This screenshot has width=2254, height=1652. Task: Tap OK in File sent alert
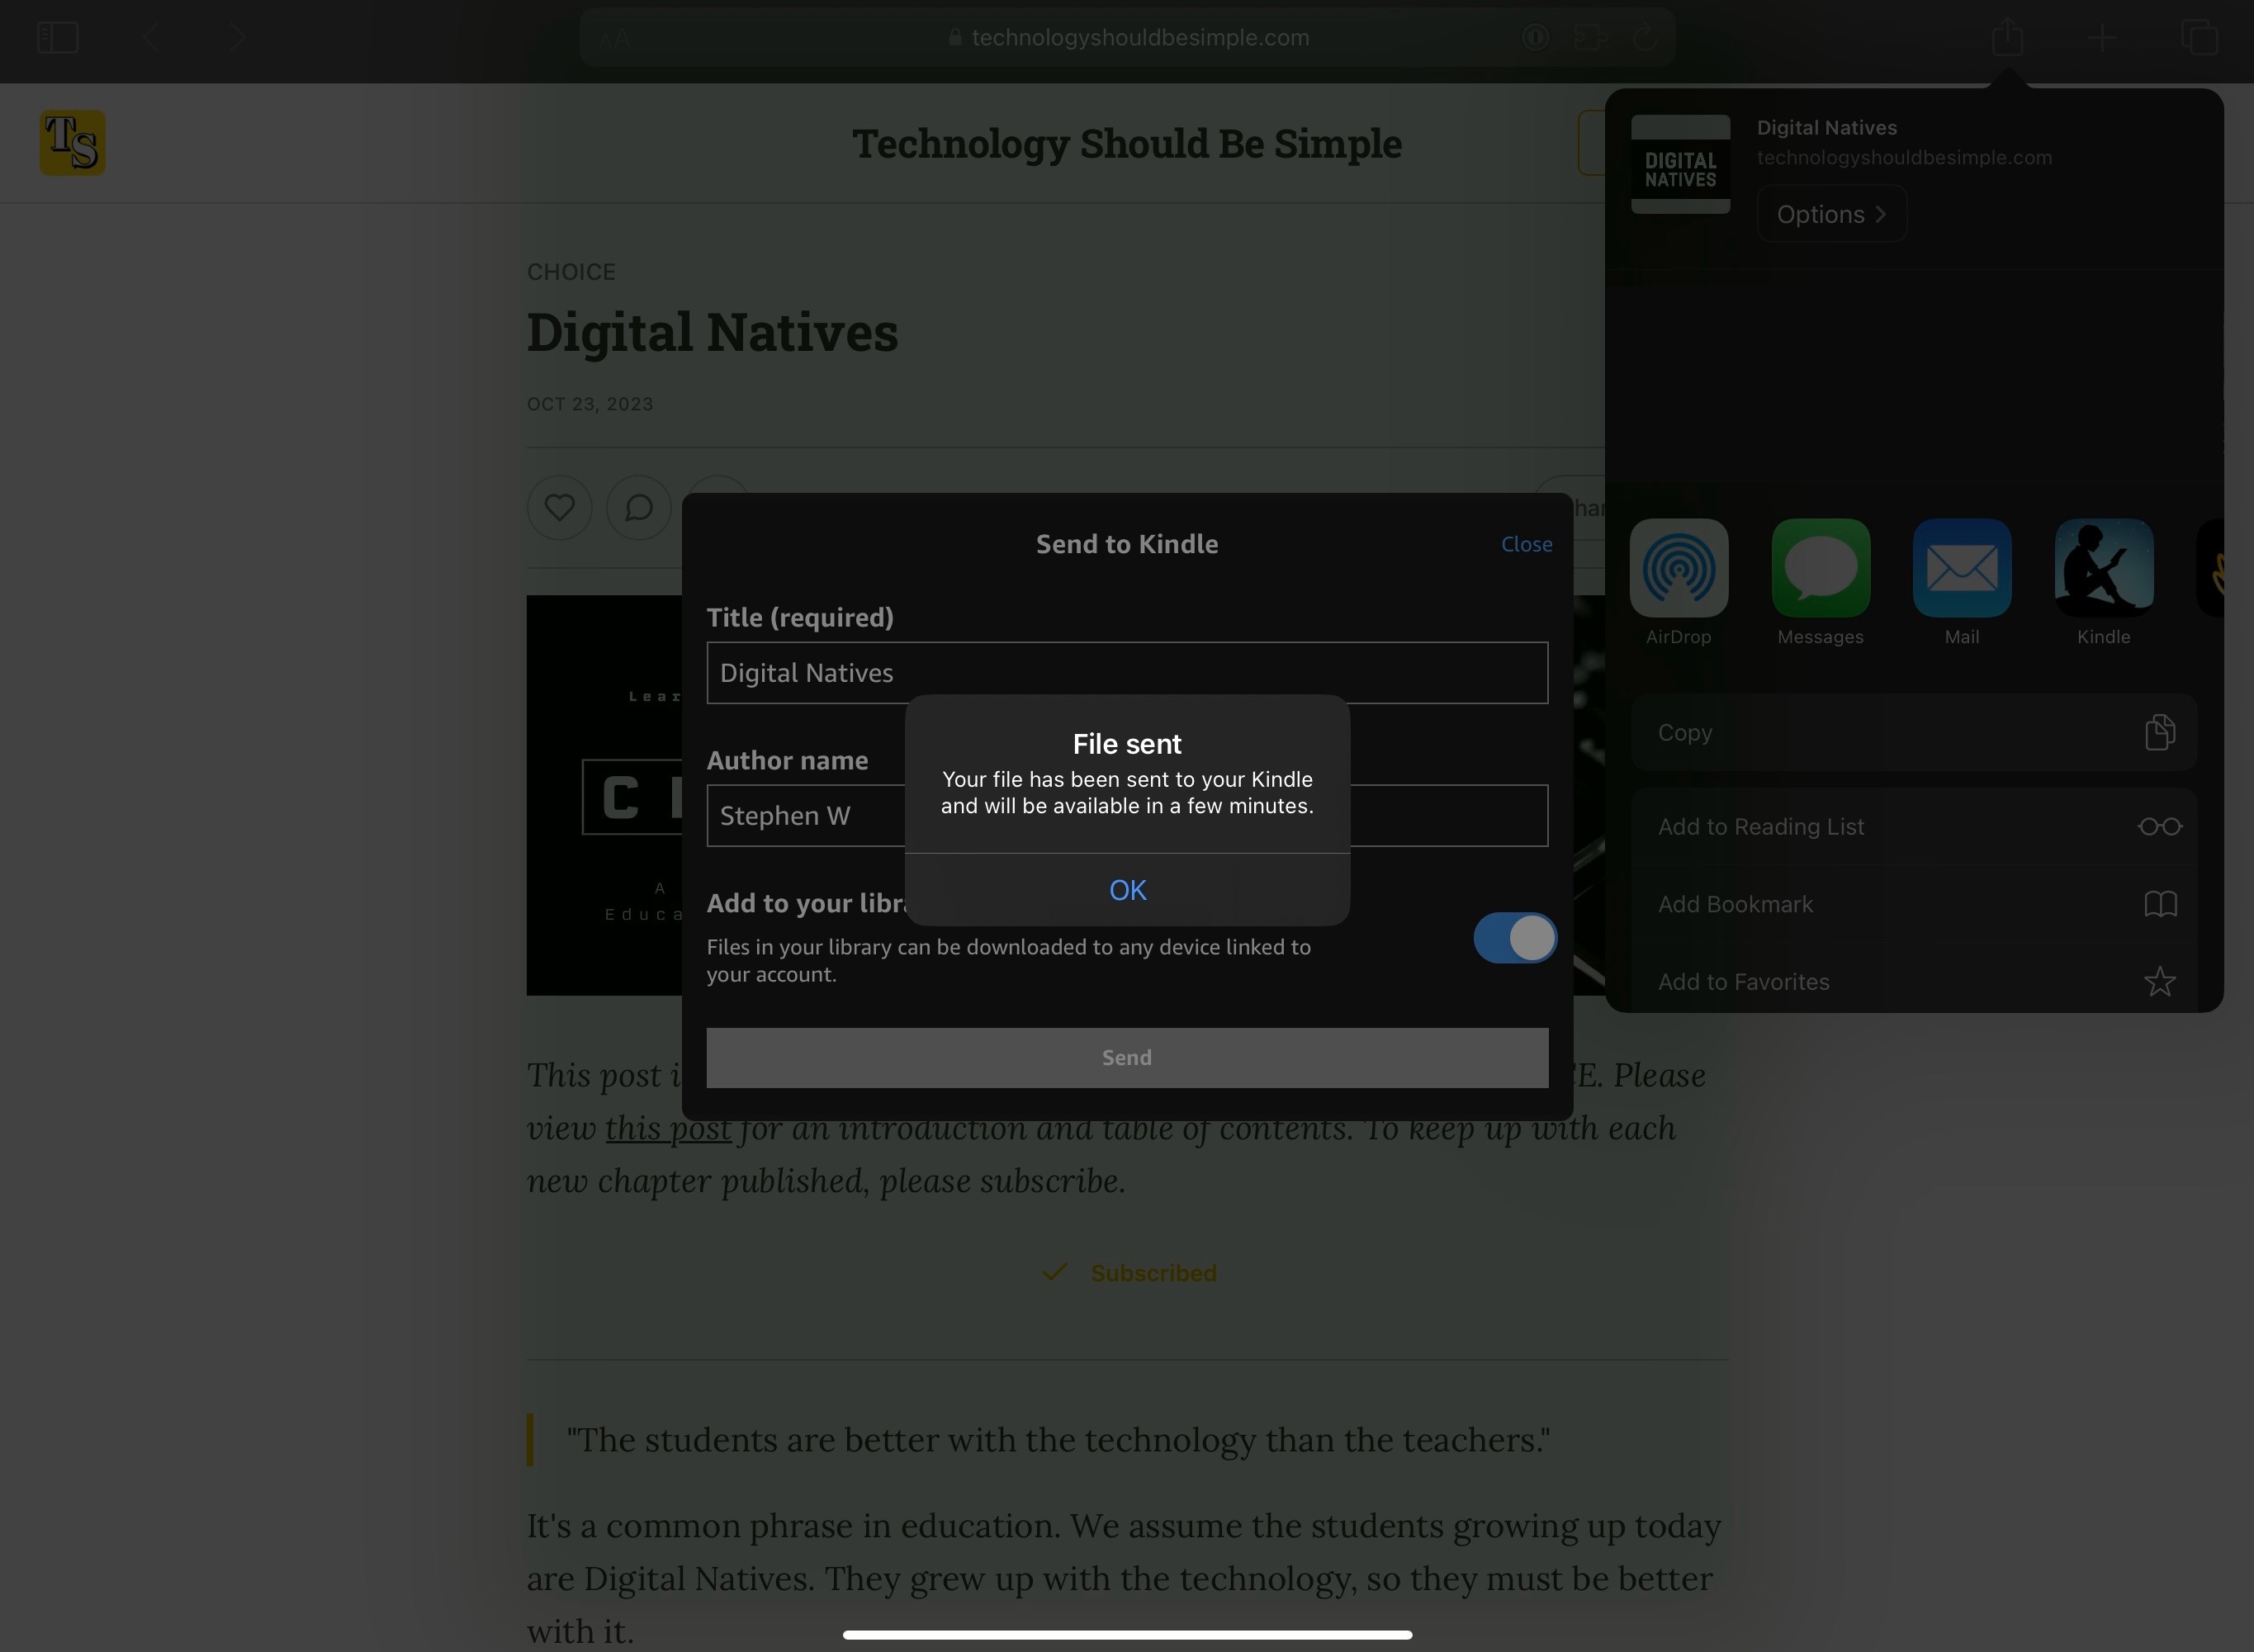(1127, 890)
